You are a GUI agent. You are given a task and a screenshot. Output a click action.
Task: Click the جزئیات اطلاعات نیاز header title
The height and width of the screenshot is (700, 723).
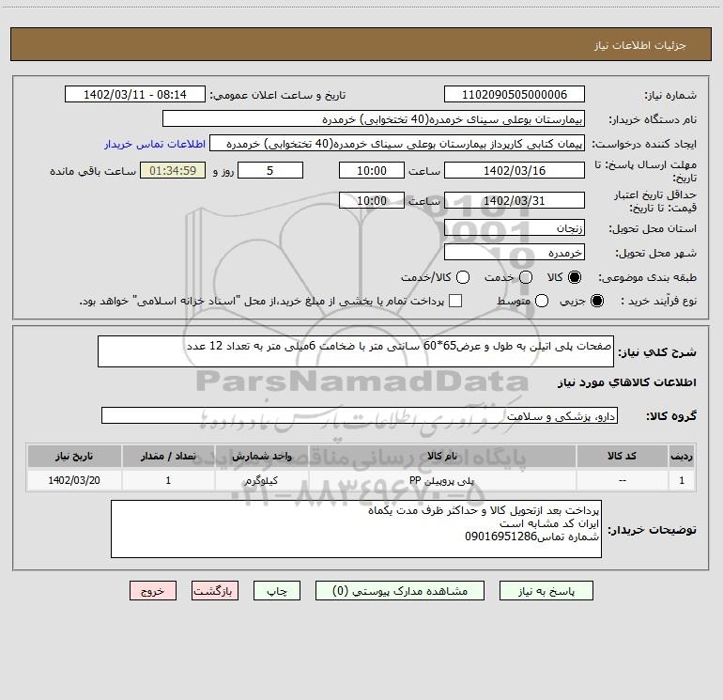[x=639, y=45]
